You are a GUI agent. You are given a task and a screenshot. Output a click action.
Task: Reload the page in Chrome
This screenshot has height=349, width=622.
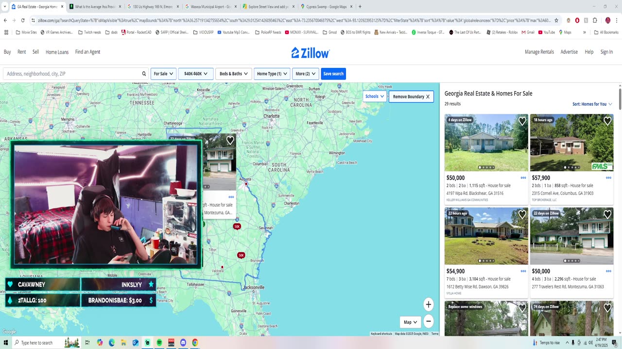tap(22, 20)
